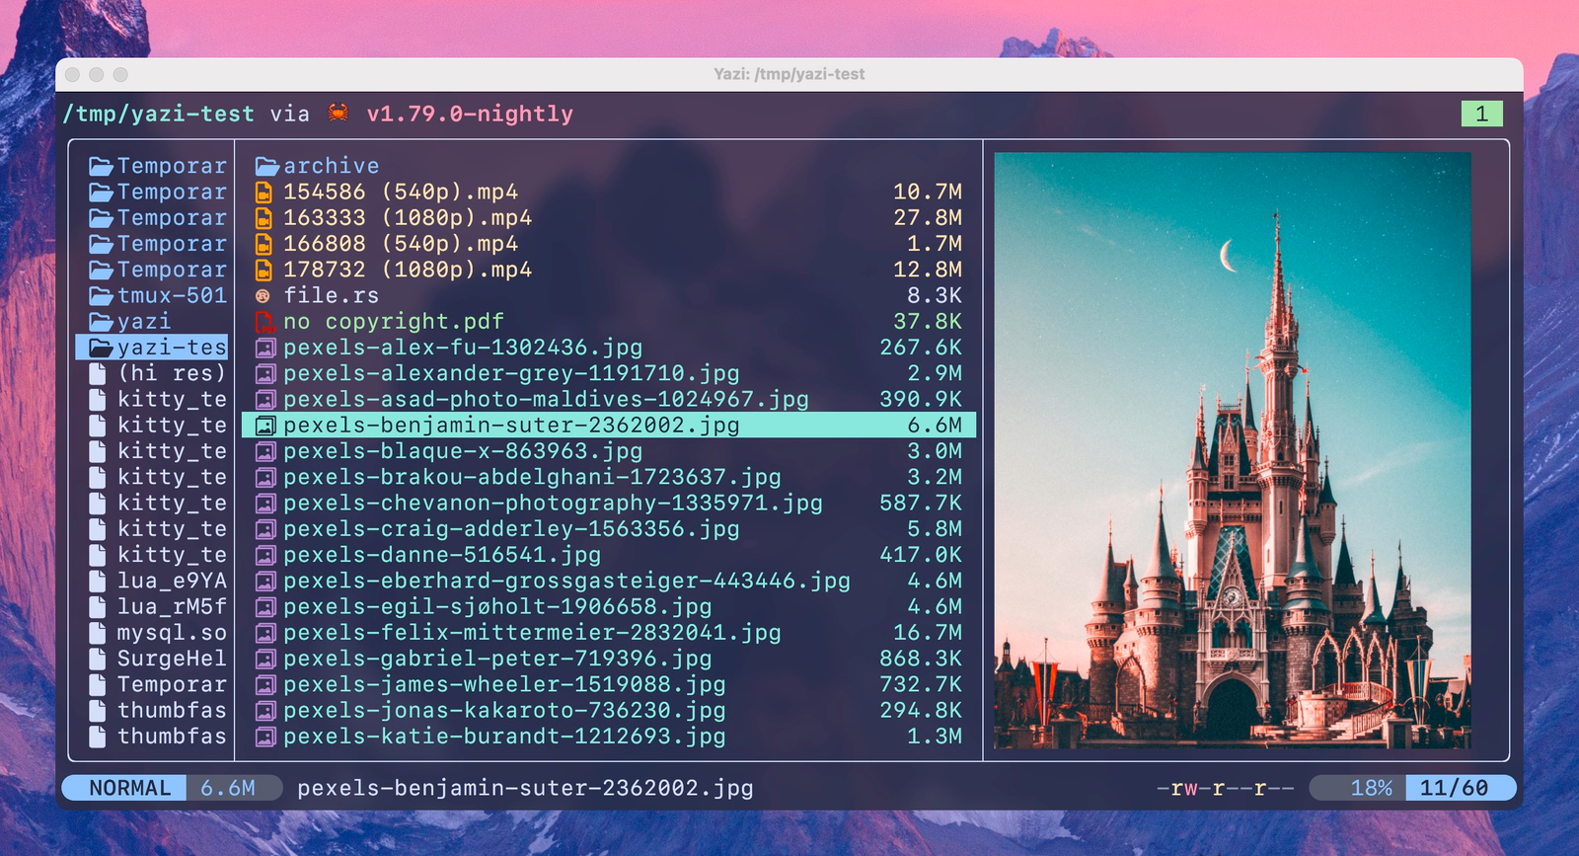
Task: Click image icon for pexels-chevanon-photography-1335971.jpg
Action: [264, 503]
